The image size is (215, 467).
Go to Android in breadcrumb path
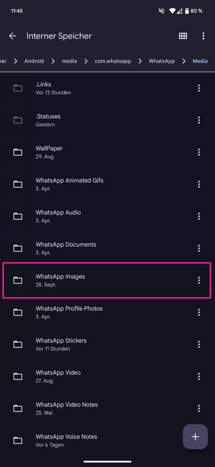point(34,61)
